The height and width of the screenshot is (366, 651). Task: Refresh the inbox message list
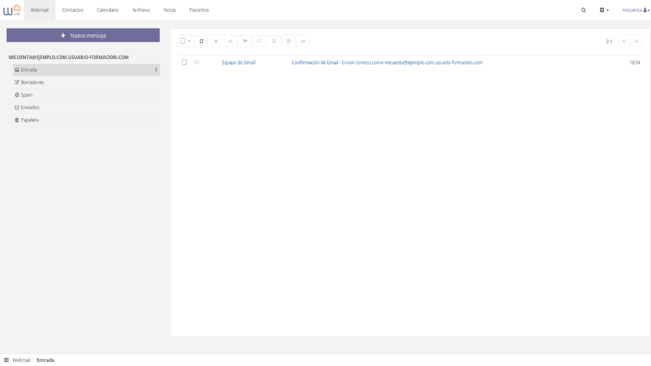click(x=201, y=41)
